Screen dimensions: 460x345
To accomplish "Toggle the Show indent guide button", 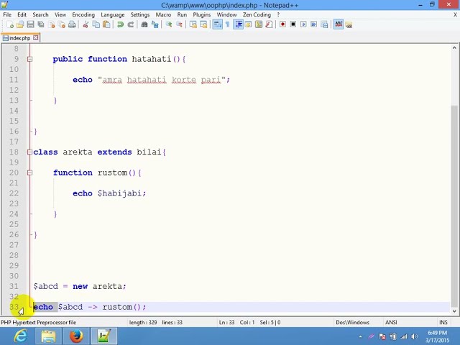I will click(x=239, y=24).
